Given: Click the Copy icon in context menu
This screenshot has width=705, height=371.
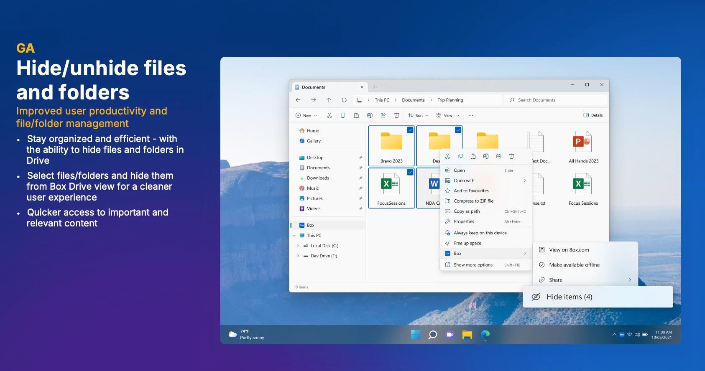Looking at the screenshot, I should pos(460,156).
